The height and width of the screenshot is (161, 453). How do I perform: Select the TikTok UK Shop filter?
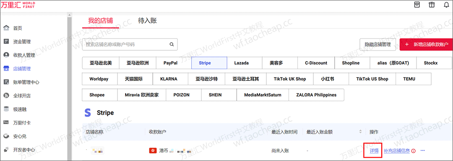click(290, 79)
